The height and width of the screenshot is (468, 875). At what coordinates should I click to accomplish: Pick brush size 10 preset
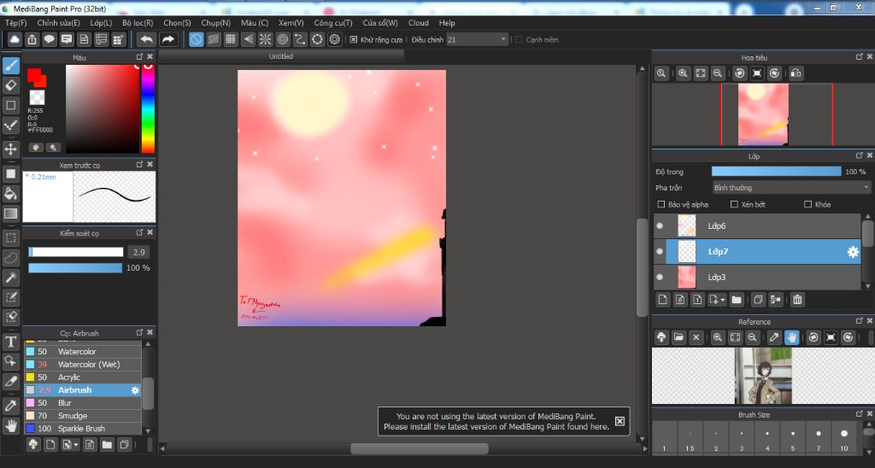843,438
